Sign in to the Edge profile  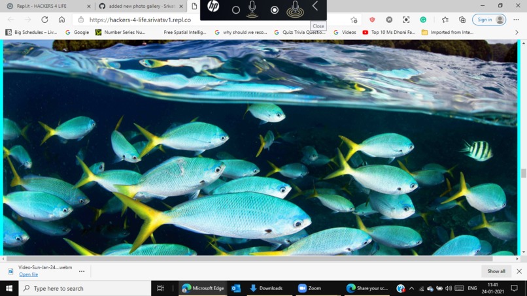(489, 20)
